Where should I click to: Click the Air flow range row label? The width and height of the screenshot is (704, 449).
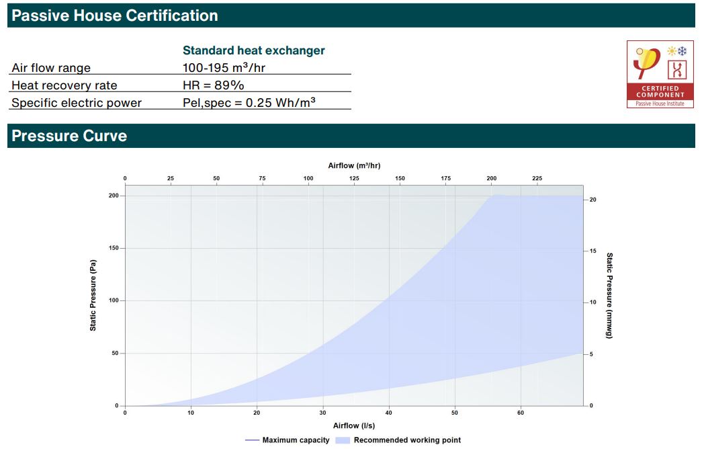click(51, 68)
